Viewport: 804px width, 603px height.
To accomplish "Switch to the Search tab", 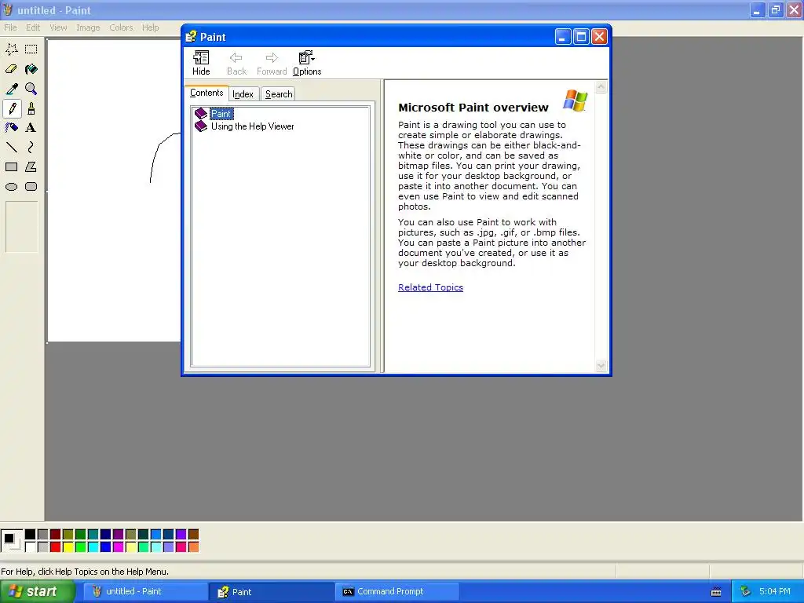I will click(279, 94).
